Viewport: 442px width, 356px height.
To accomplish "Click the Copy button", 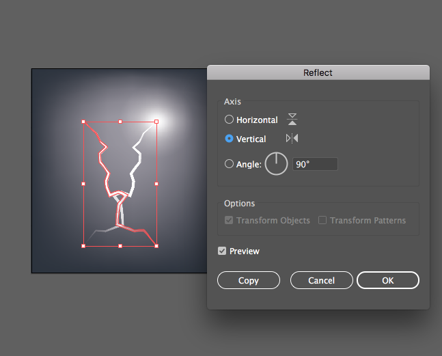I will coord(249,280).
